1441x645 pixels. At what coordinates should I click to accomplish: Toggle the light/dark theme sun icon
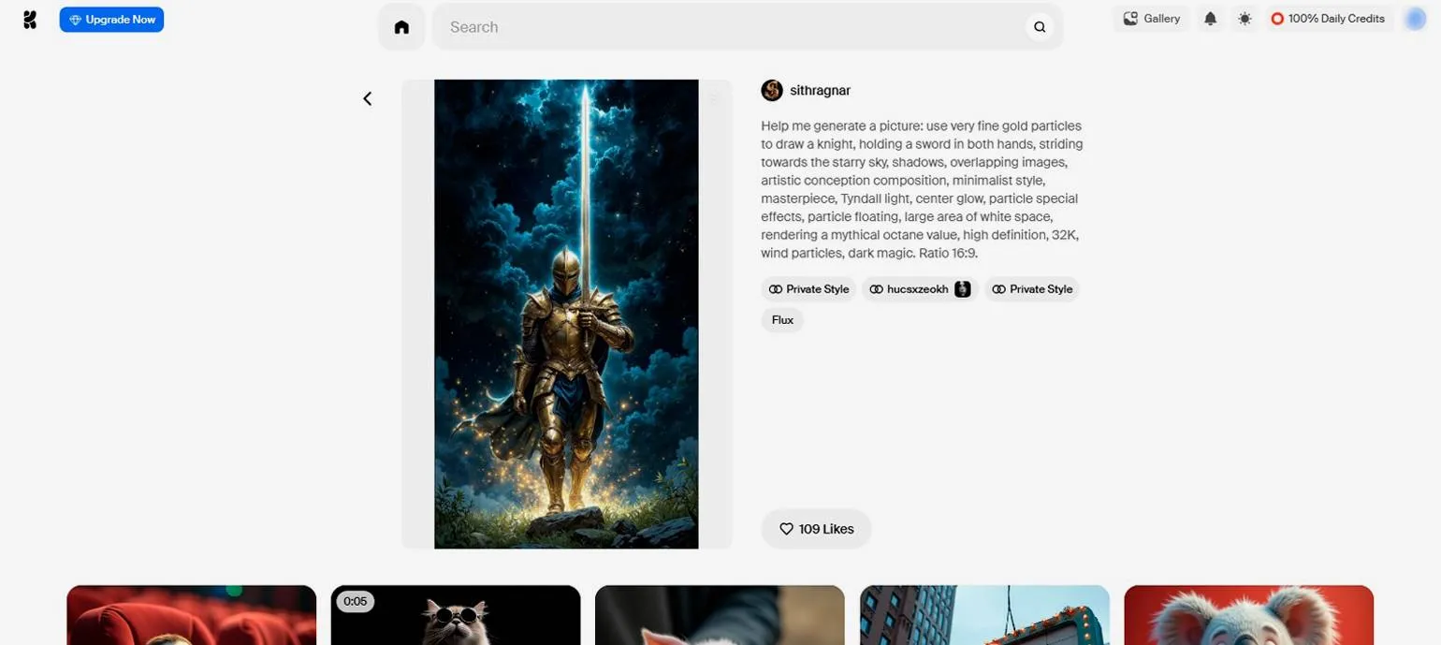1244,19
